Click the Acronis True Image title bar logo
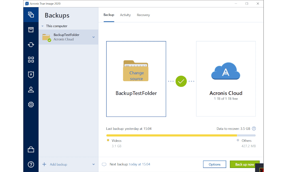The height and width of the screenshot is (172, 287). pos(27,4)
